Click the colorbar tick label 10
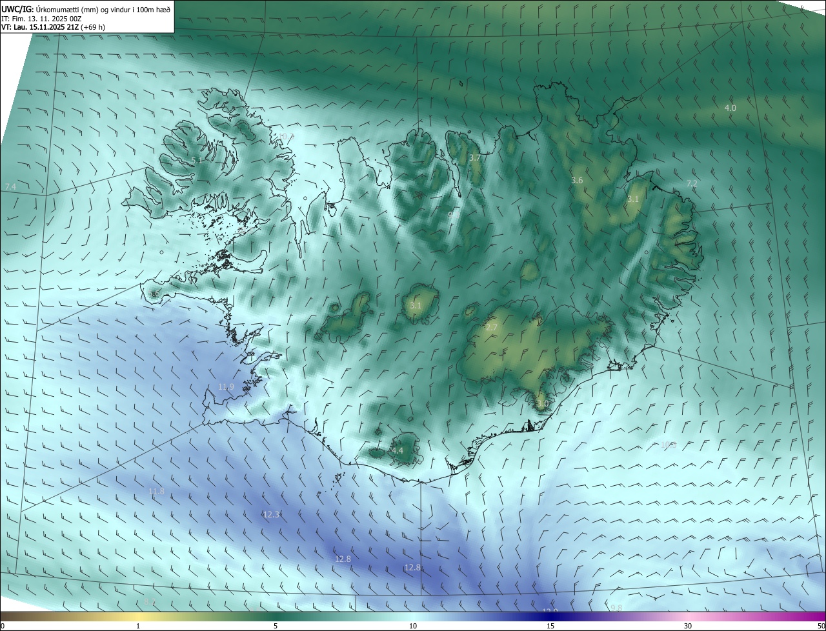 point(413,626)
